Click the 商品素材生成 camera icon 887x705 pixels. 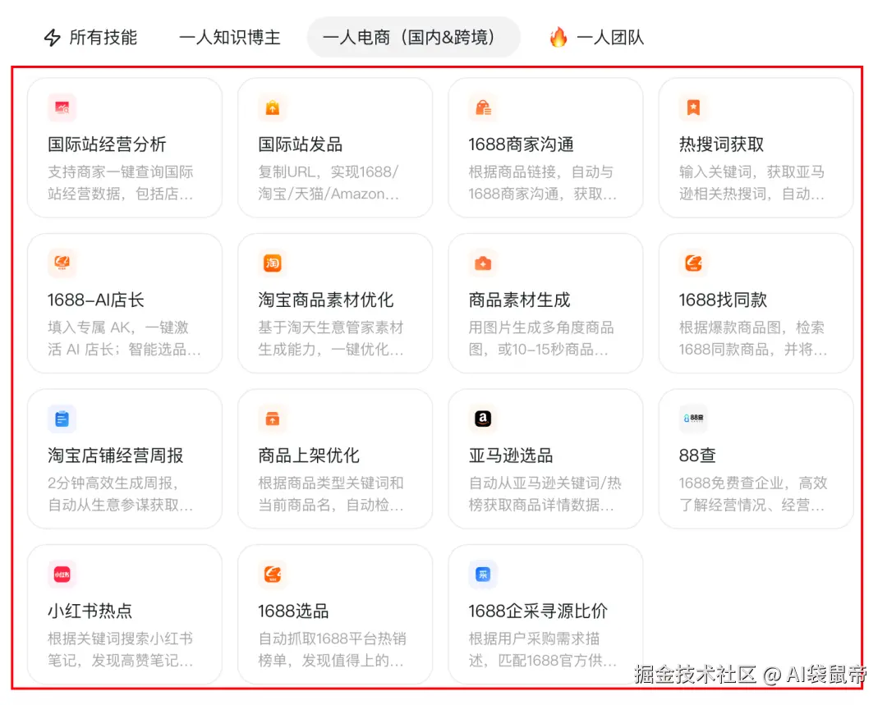[x=482, y=263]
